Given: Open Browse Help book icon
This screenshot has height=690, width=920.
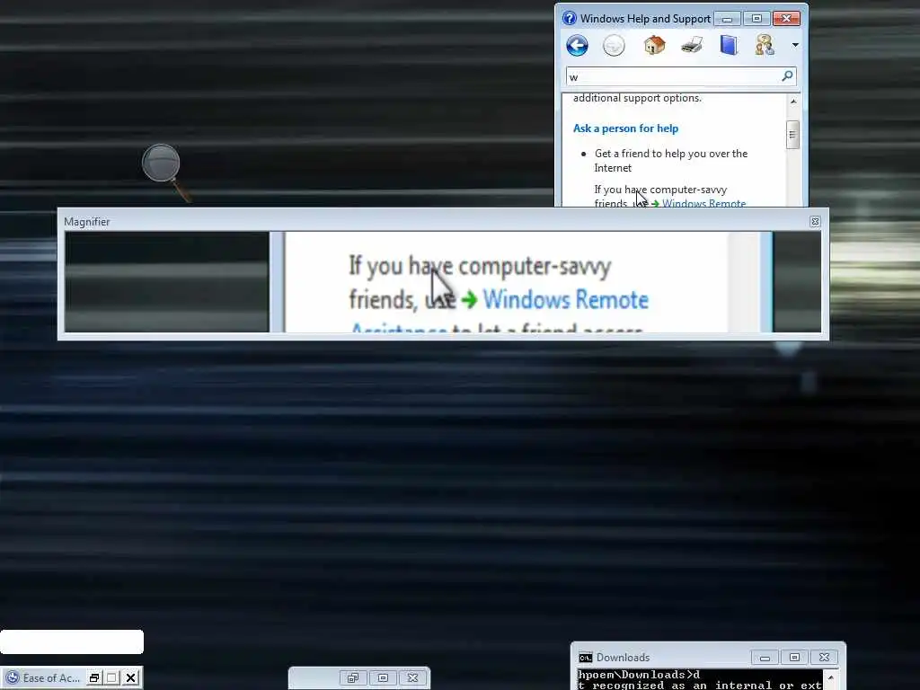Looking at the screenshot, I should [x=729, y=45].
